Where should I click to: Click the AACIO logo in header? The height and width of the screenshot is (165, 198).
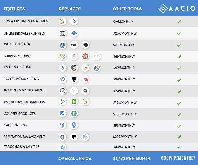click(x=177, y=8)
